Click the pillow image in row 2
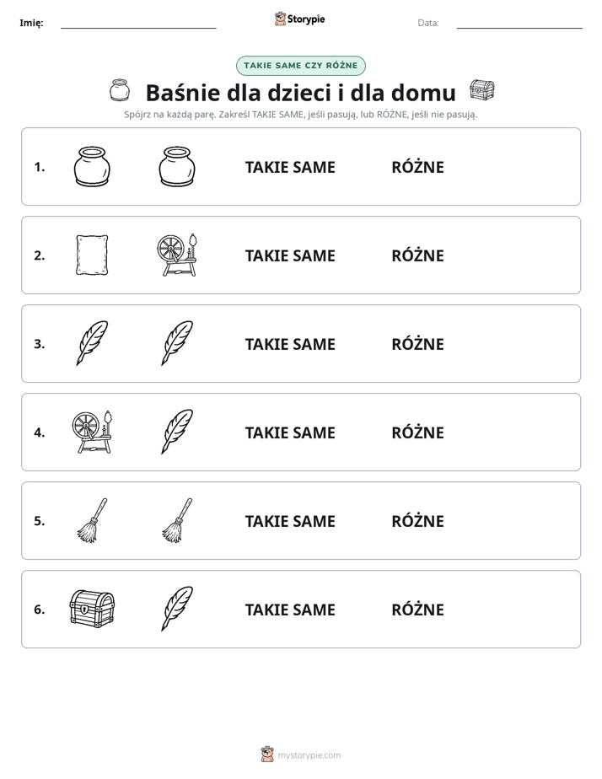This screenshot has width=602, height=779. click(92, 255)
